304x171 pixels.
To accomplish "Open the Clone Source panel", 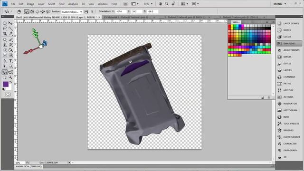I will (289, 137).
